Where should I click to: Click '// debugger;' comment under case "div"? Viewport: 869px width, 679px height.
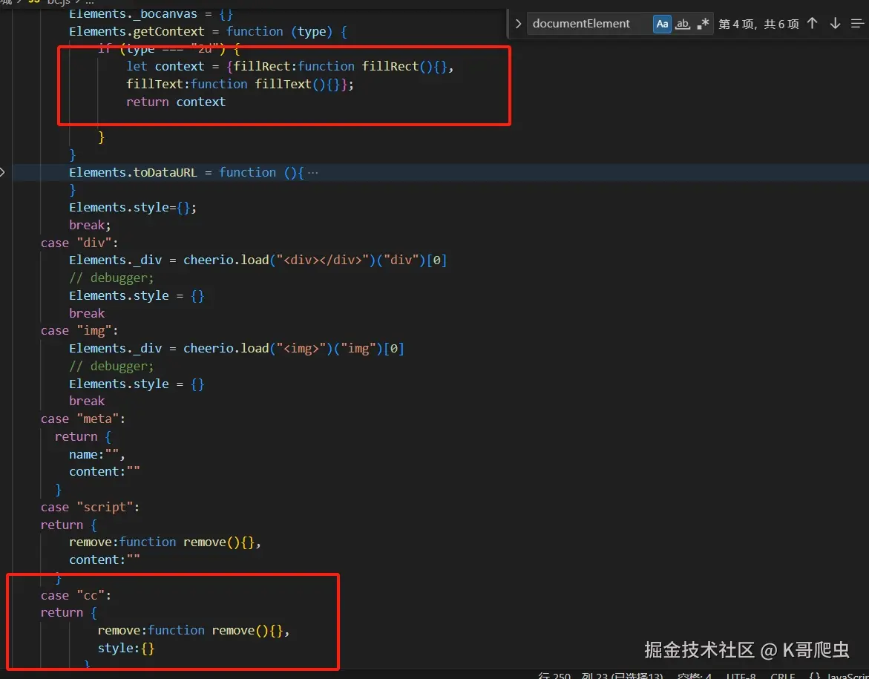111,278
